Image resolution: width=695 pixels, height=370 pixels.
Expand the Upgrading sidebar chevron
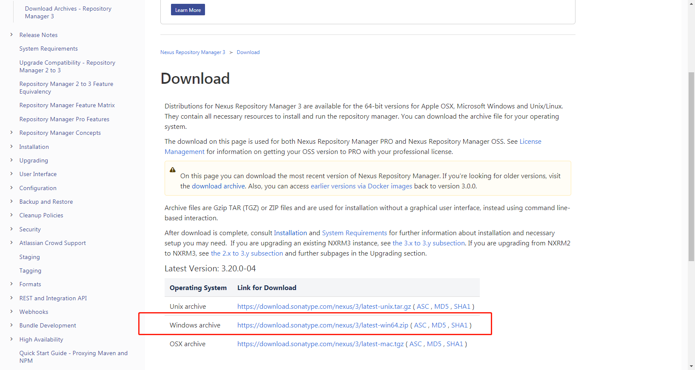[x=11, y=160]
